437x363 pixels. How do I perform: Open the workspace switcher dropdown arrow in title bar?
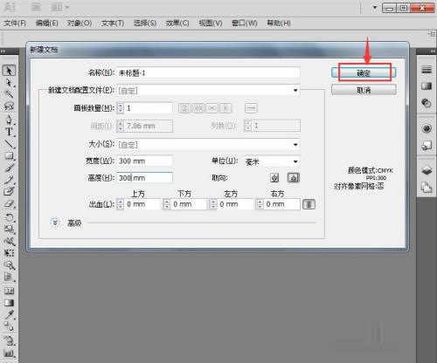point(375,8)
